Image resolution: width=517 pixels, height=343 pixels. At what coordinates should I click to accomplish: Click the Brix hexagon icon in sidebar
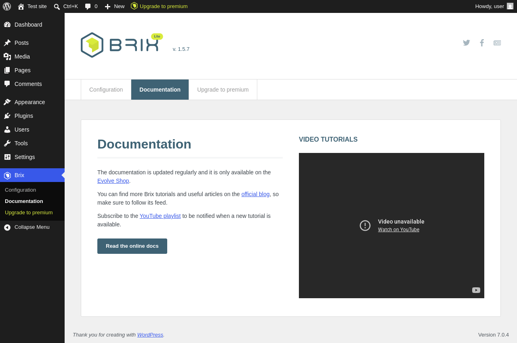(7, 176)
